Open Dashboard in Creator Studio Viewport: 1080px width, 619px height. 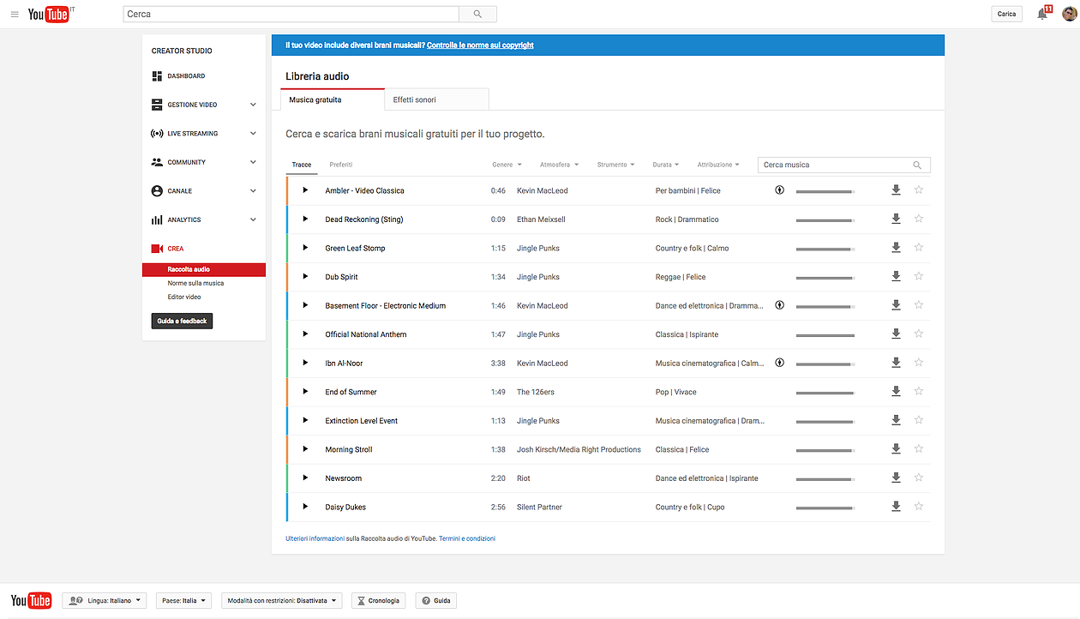[x=186, y=76]
